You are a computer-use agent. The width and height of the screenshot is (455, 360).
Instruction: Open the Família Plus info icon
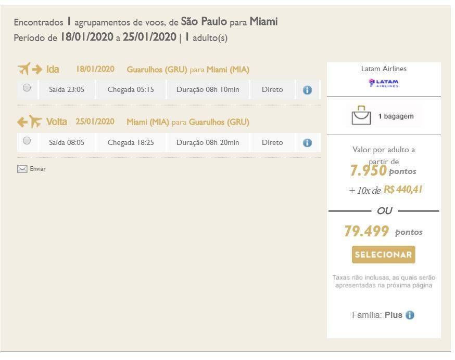pos(410,315)
